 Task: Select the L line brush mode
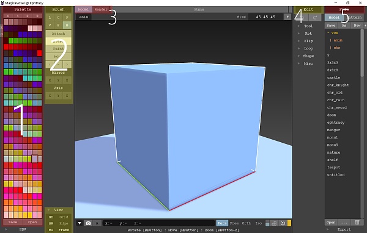50,18
